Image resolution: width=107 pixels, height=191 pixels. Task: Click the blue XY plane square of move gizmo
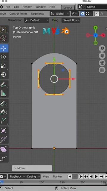click(63, 70)
